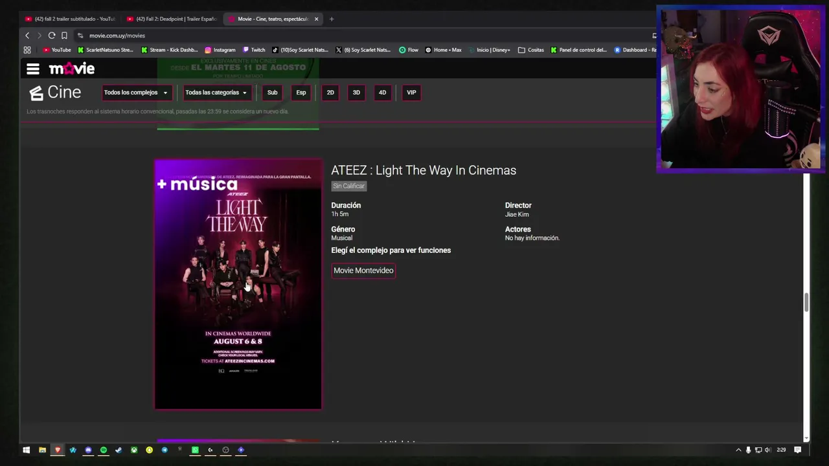829x466 pixels.
Task: Open the Cositas bookmarks folder
Action: point(531,50)
